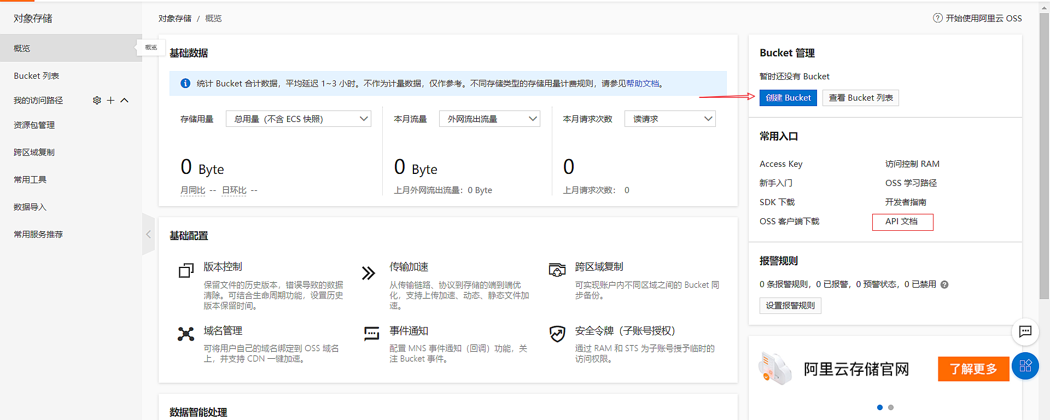Open the 本月流量 外网流出流量 dropdown
The width and height of the screenshot is (1050, 420).
[x=489, y=119]
